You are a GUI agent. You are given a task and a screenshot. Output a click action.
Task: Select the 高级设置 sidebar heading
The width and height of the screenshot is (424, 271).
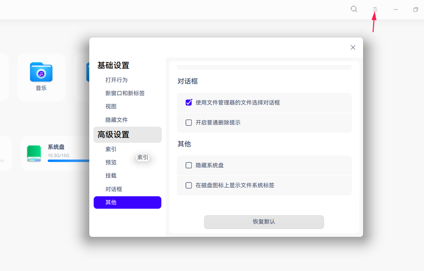[128, 135]
